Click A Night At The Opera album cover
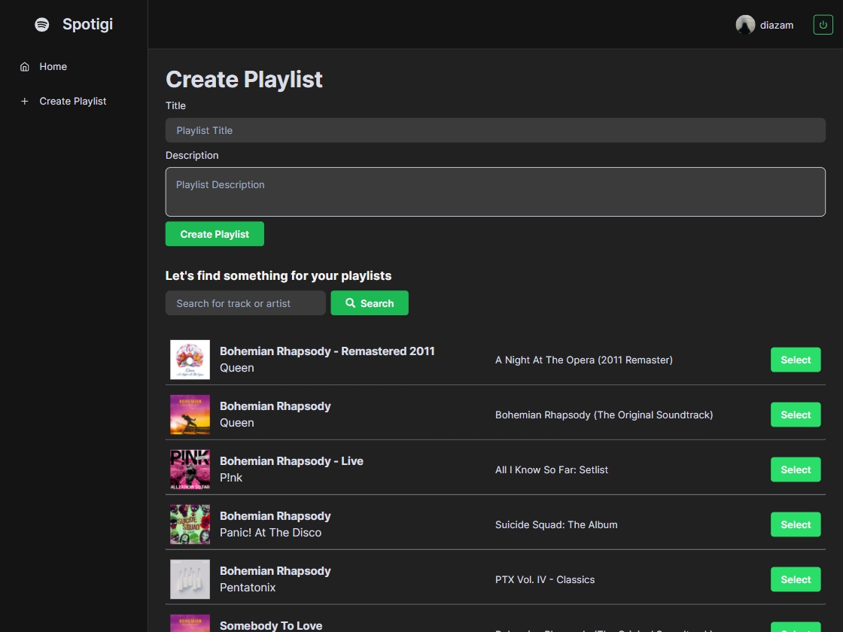843x632 pixels. tap(190, 360)
